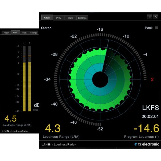The height and width of the screenshot is (161, 161).
Task: Open the PPM tab in LM2n window
Action: [x=59, y=18]
